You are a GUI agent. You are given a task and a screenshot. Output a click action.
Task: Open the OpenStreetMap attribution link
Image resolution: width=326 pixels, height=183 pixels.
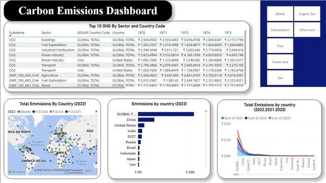pos(74,172)
